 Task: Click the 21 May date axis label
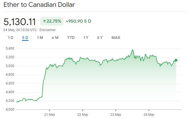click(49, 114)
